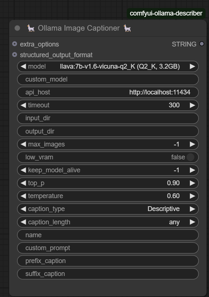The image size is (209, 297).
Task: Click the top_p value 0.90
Action: tap(173, 183)
